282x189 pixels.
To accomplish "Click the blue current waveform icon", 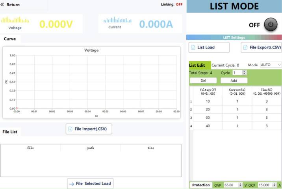I will click(x=117, y=20).
